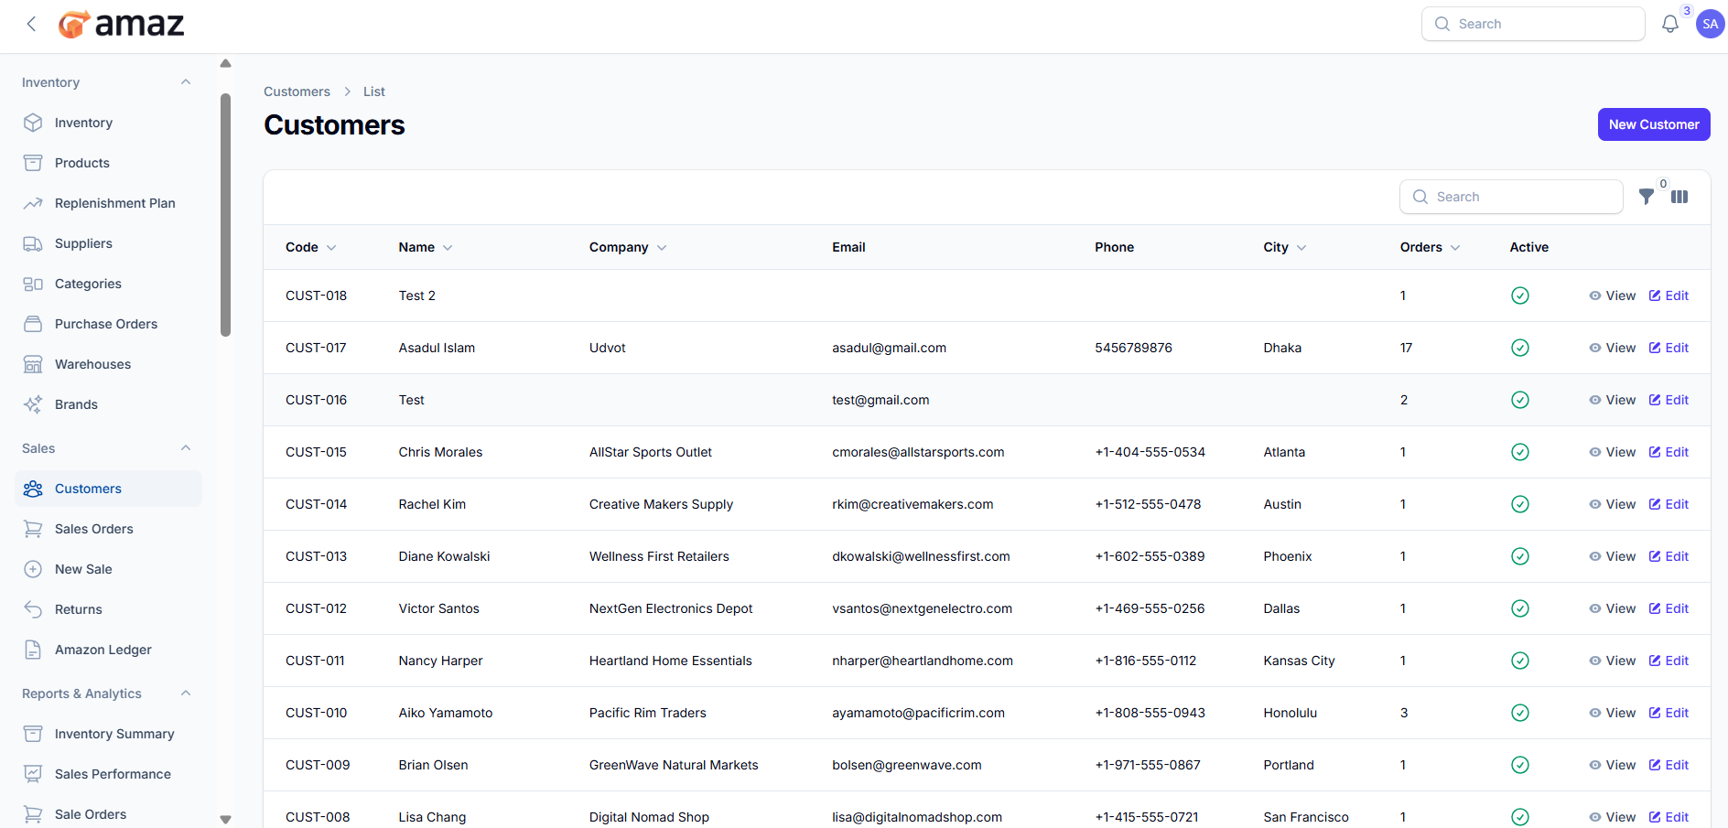
Task: Open the Returns page
Action: pyautogui.click(x=108, y=609)
